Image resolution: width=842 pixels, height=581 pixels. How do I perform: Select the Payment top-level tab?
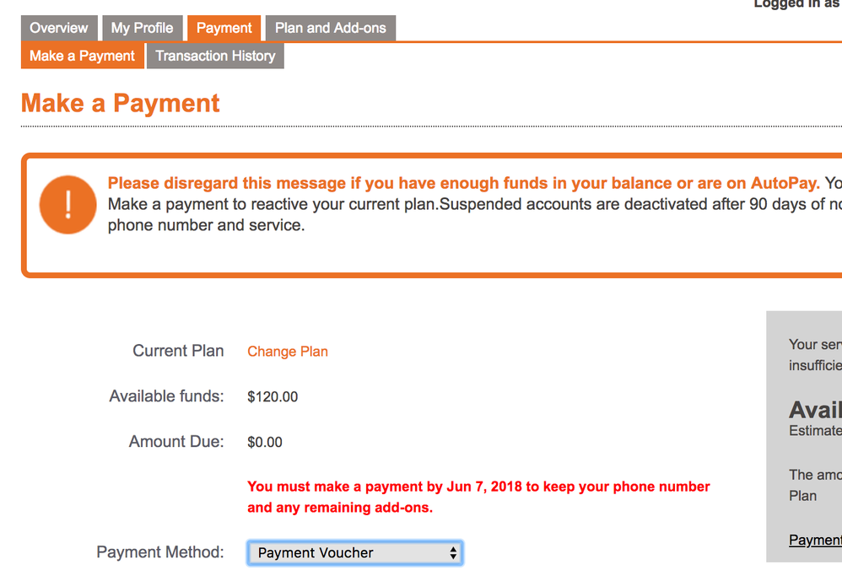[x=224, y=28]
